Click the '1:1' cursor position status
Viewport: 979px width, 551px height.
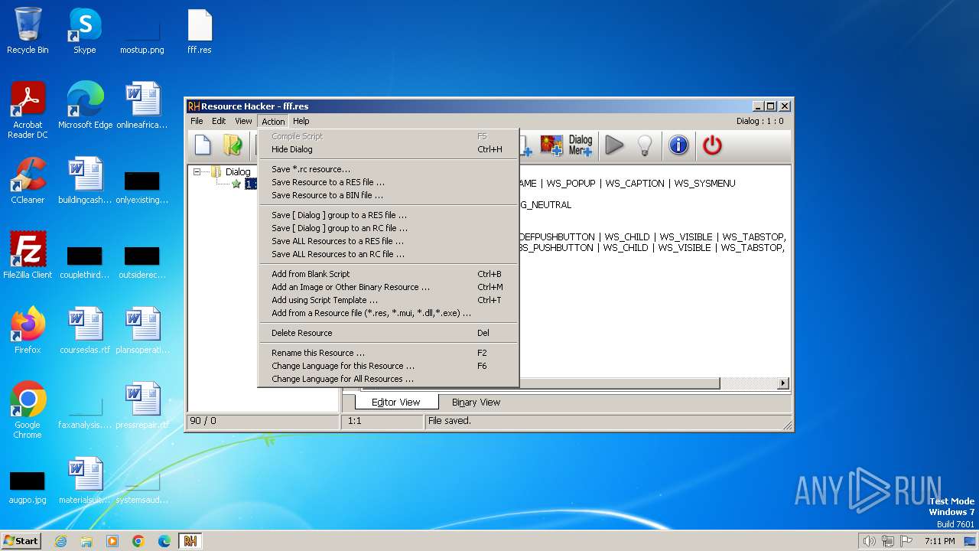click(354, 421)
